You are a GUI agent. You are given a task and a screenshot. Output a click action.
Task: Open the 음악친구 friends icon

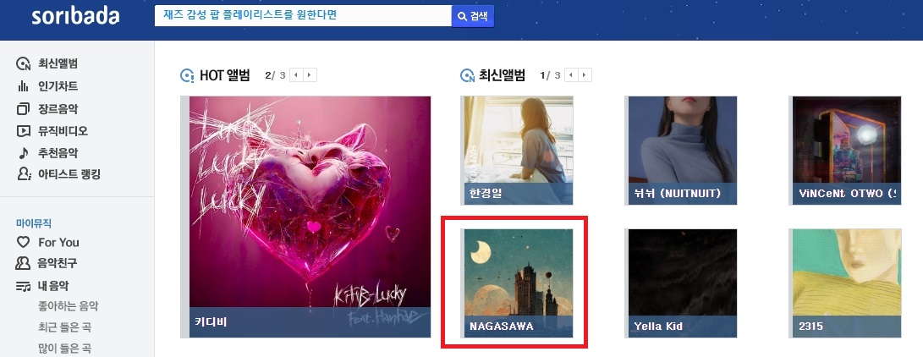tap(23, 263)
